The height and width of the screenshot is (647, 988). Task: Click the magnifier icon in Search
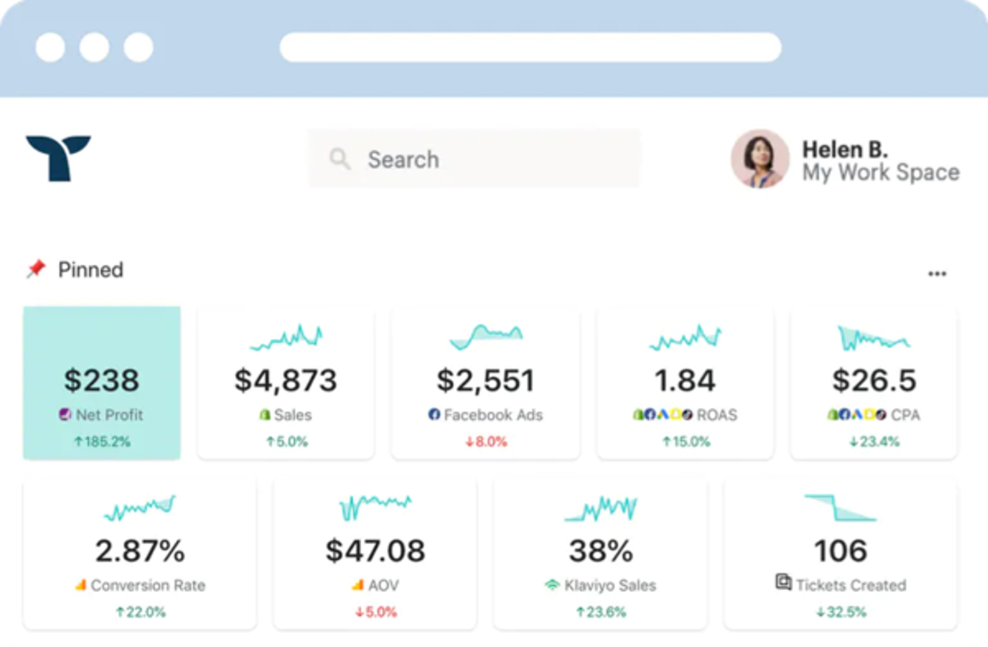pyautogui.click(x=340, y=159)
